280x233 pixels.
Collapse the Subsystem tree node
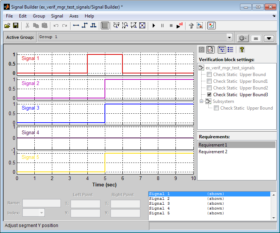[202, 101]
